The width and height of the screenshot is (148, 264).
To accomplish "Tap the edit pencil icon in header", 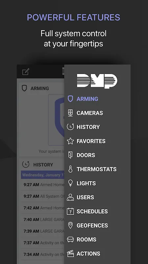I will 26,72.
